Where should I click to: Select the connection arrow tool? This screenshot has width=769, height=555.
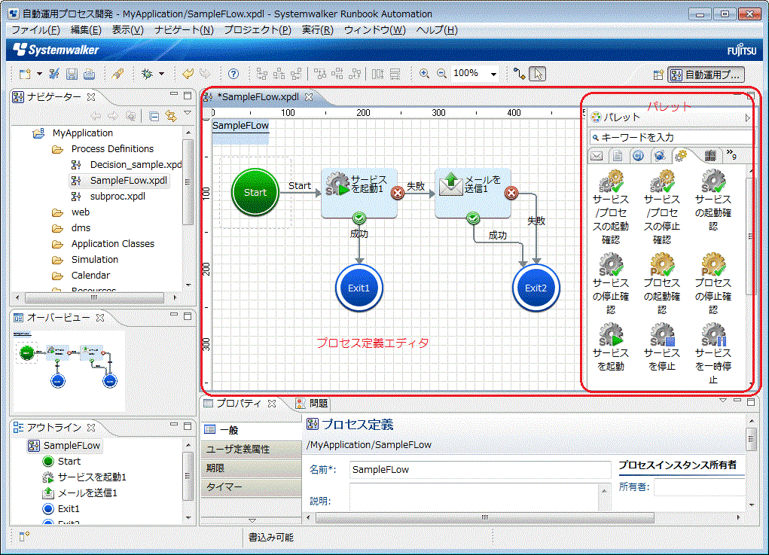tap(520, 74)
